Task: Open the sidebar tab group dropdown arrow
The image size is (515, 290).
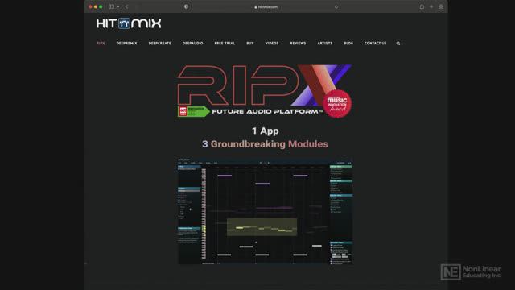Action: (x=118, y=7)
